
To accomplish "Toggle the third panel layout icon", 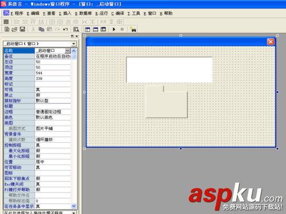I will (104, 30).
